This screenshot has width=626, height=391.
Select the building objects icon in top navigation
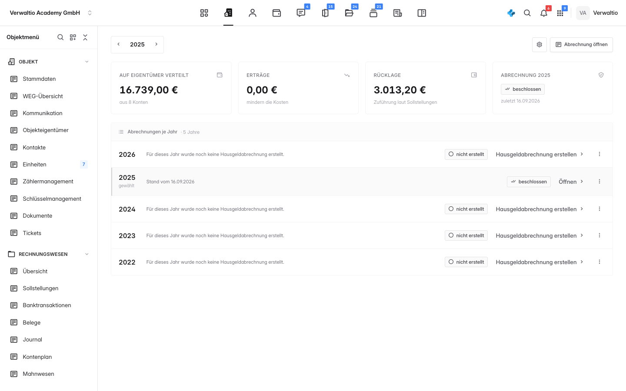click(x=228, y=13)
